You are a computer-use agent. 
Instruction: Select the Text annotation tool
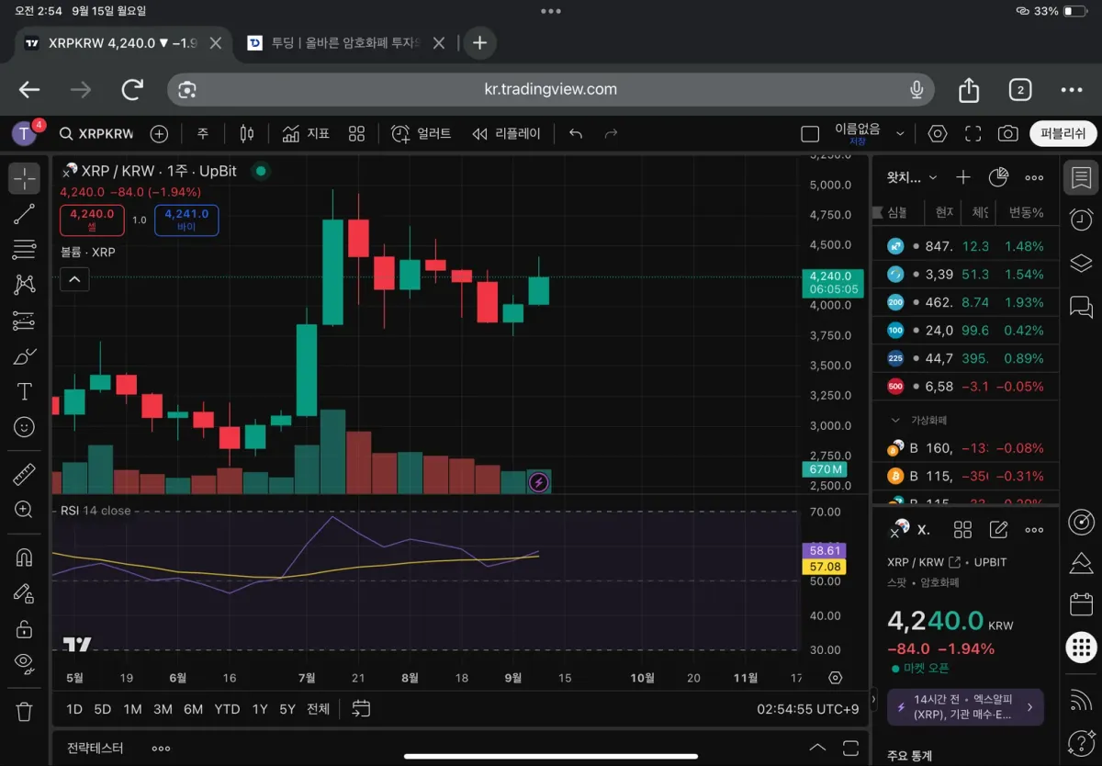pos(25,392)
